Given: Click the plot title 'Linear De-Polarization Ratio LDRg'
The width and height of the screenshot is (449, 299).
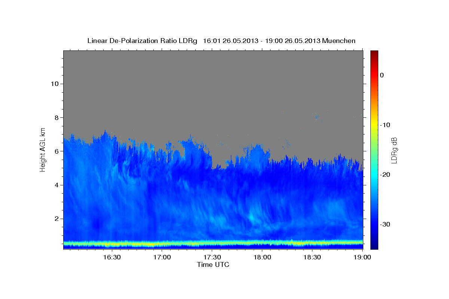Looking at the screenshot, I should (x=142, y=40).
